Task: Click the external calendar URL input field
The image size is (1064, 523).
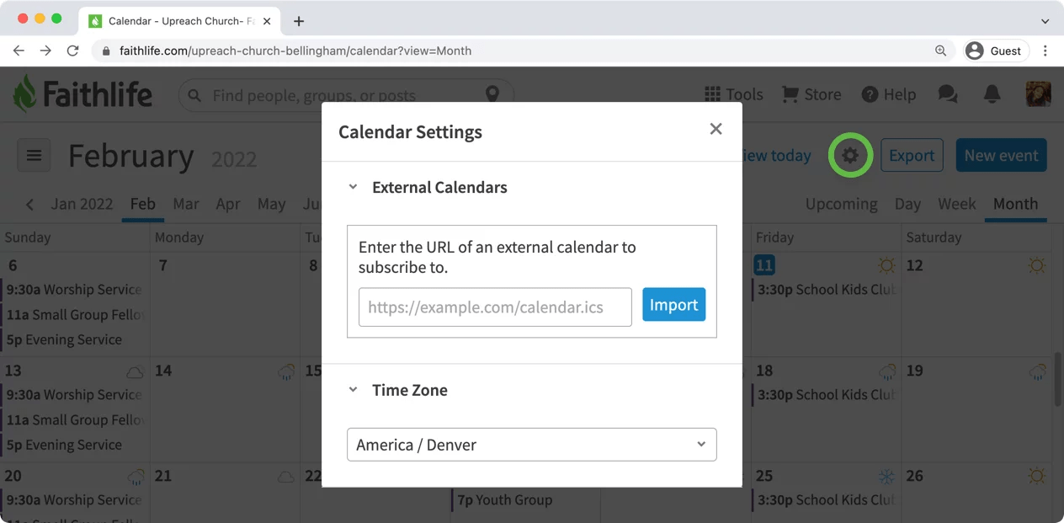Action: (494, 307)
